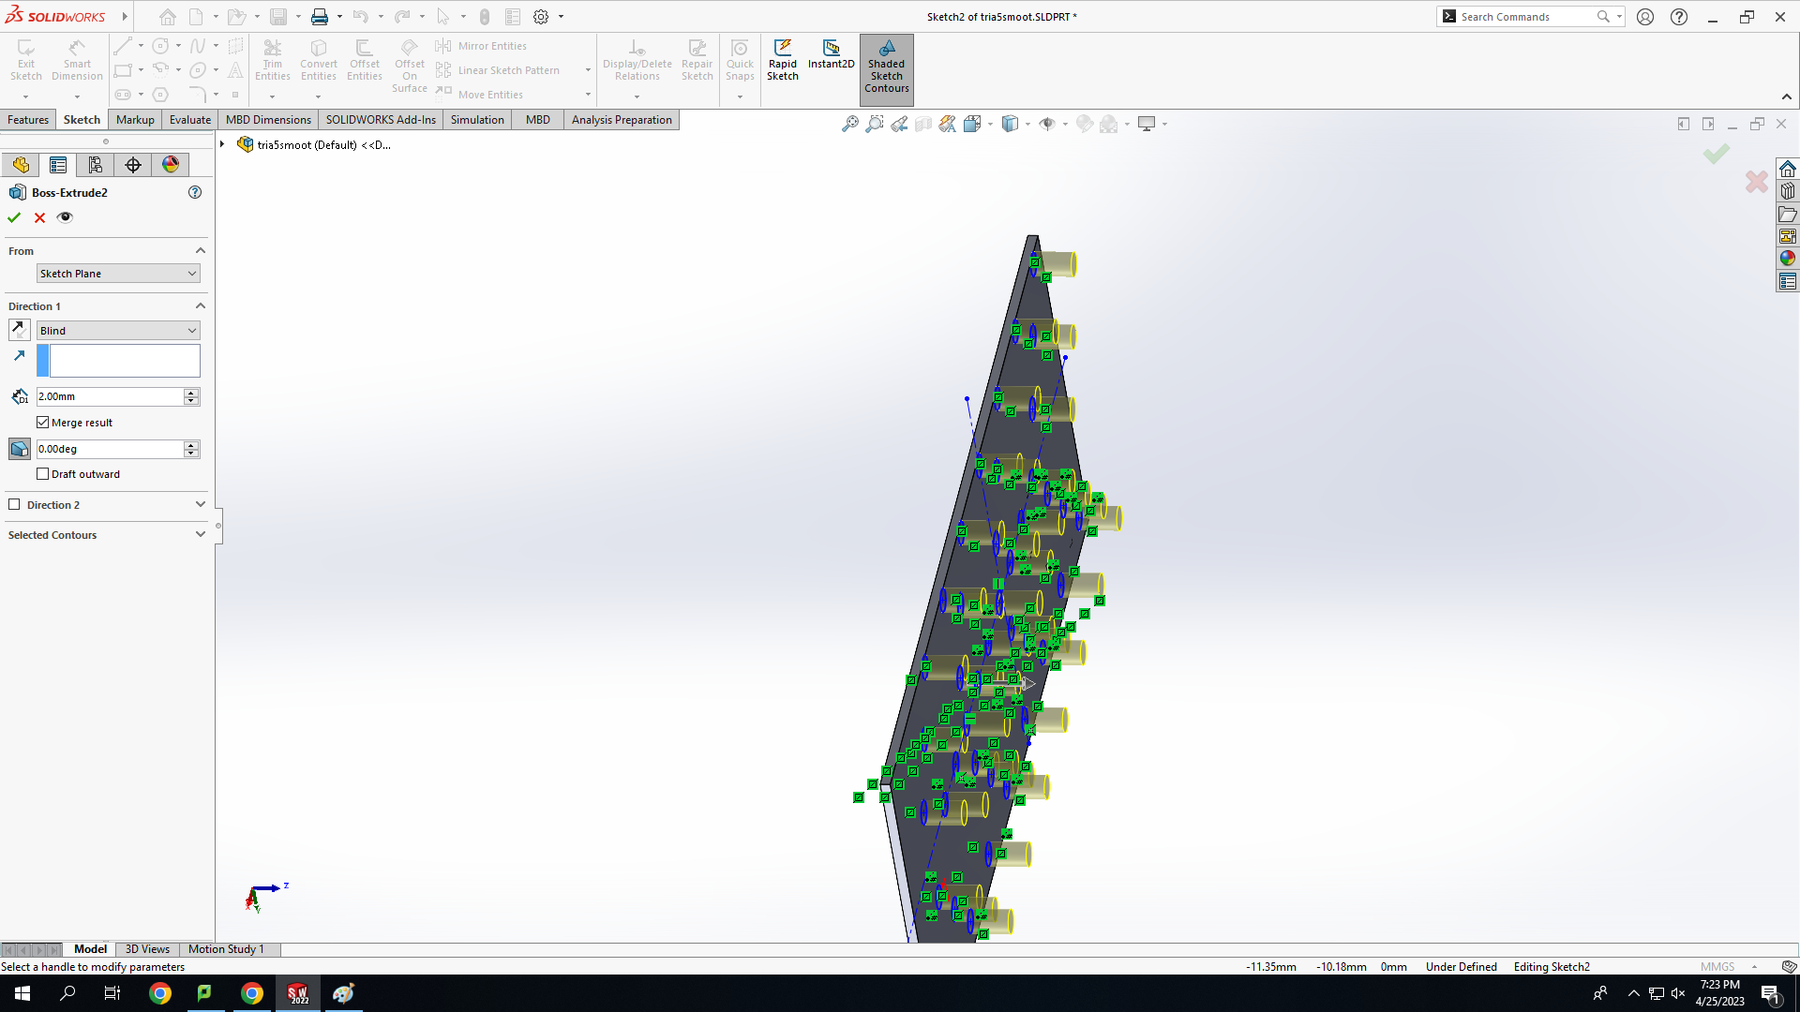Expand the Selected Contours section
The image size is (1800, 1012).
[x=200, y=535]
